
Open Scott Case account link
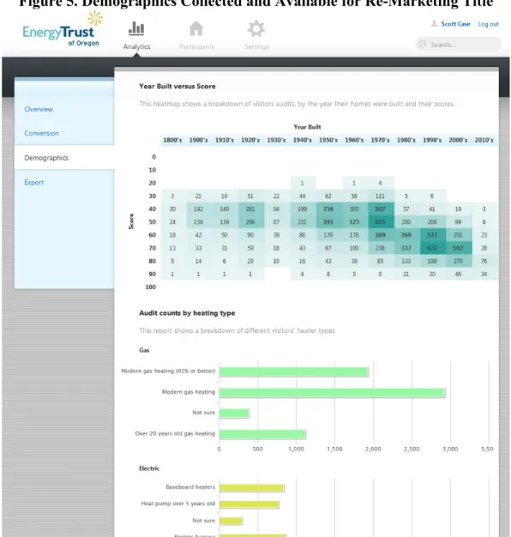coord(455,24)
